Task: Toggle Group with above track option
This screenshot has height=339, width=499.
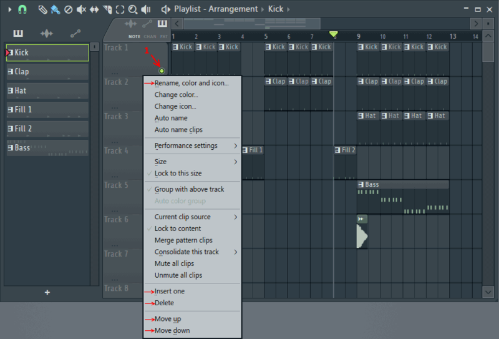Action: pos(192,189)
